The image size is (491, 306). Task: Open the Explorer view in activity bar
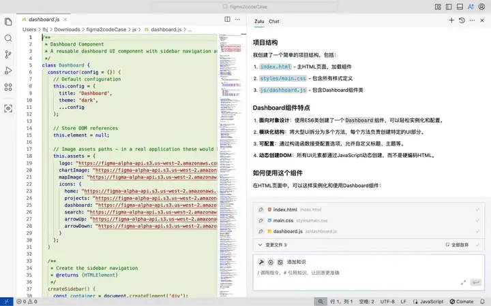click(x=8, y=21)
